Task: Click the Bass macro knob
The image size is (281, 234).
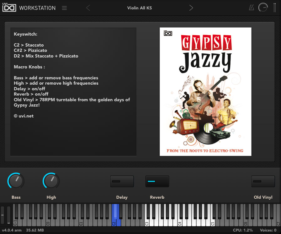Action: pos(16,181)
